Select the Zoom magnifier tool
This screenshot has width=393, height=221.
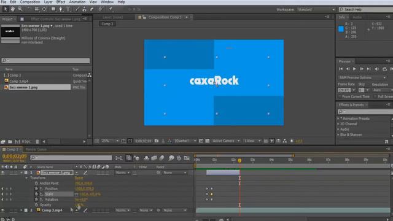coord(20,9)
